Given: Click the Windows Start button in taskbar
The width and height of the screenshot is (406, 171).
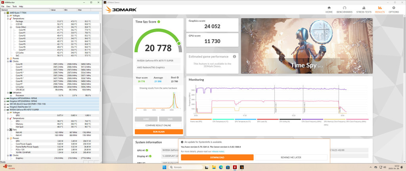Looking at the screenshot, I should coord(164,167).
